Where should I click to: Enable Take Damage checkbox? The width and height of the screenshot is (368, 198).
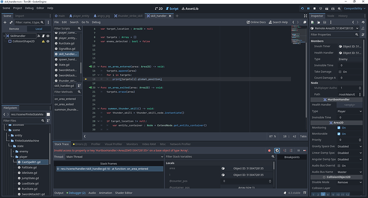(x=340, y=72)
